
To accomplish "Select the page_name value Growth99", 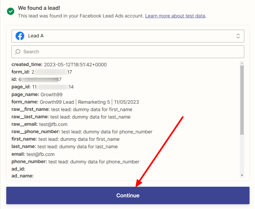I will [51, 95].
